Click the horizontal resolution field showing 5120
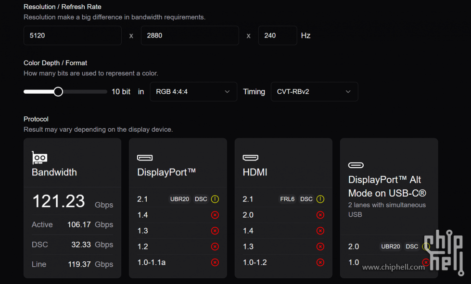The height and width of the screenshot is (284, 471). [73, 36]
